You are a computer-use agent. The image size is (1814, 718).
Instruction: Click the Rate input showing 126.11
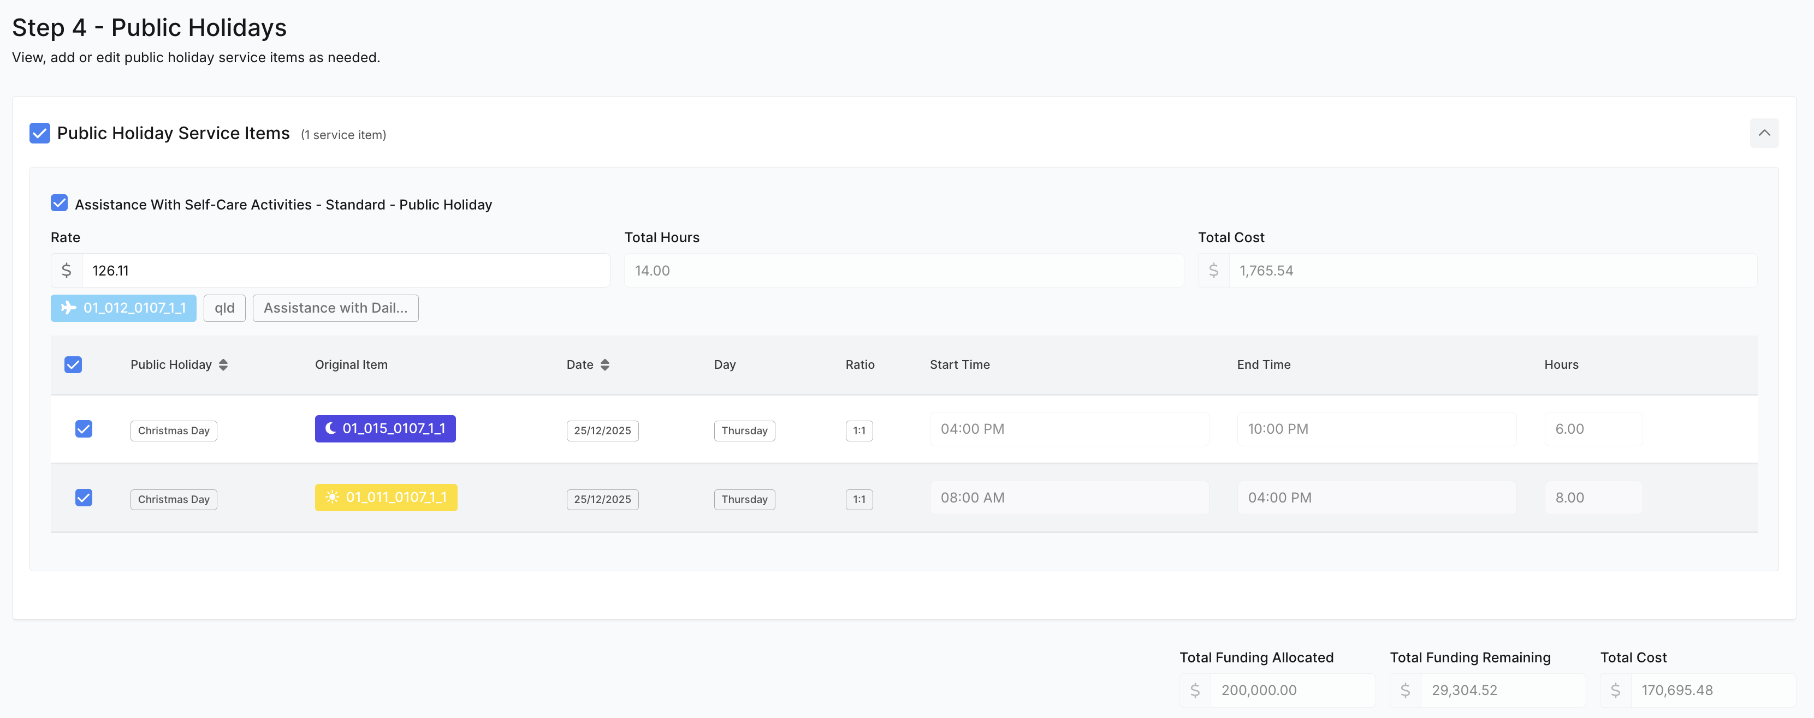346,270
